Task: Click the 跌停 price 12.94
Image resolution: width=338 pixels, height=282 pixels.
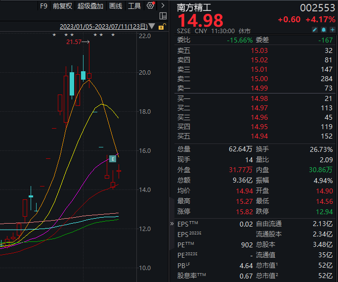Action: 325,212
